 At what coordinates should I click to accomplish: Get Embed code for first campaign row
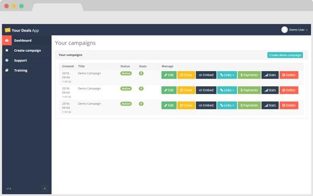206,75
